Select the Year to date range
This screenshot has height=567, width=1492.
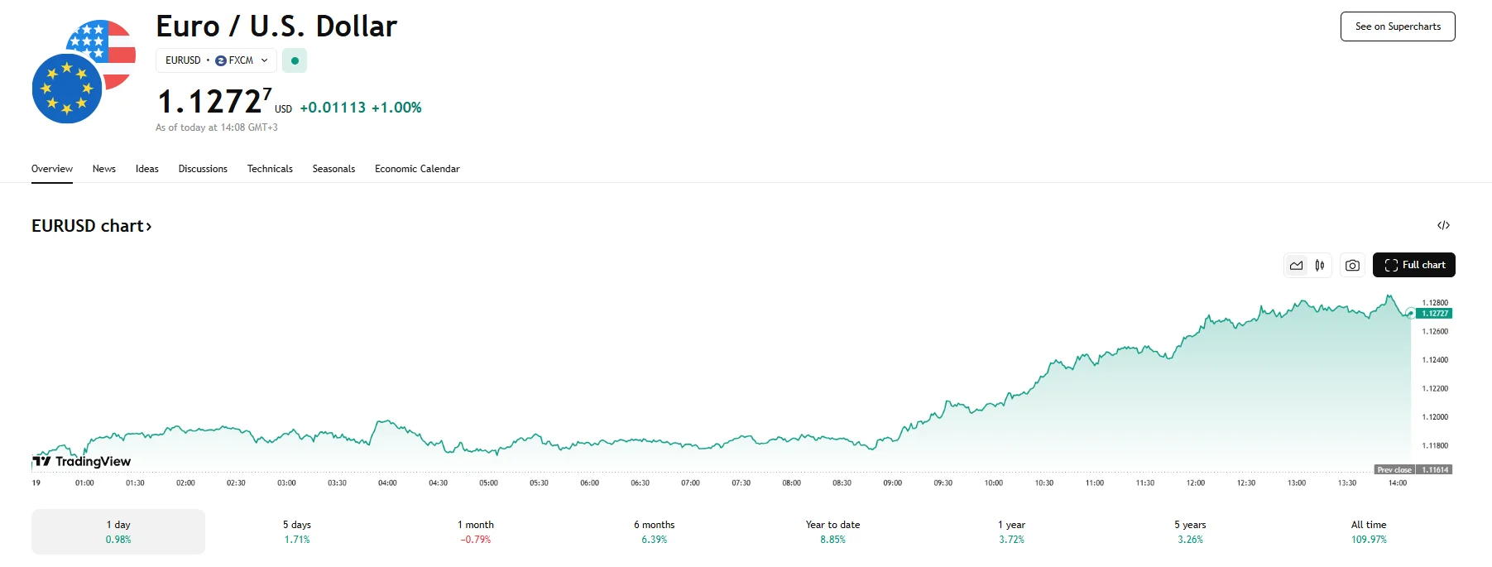coord(832,531)
